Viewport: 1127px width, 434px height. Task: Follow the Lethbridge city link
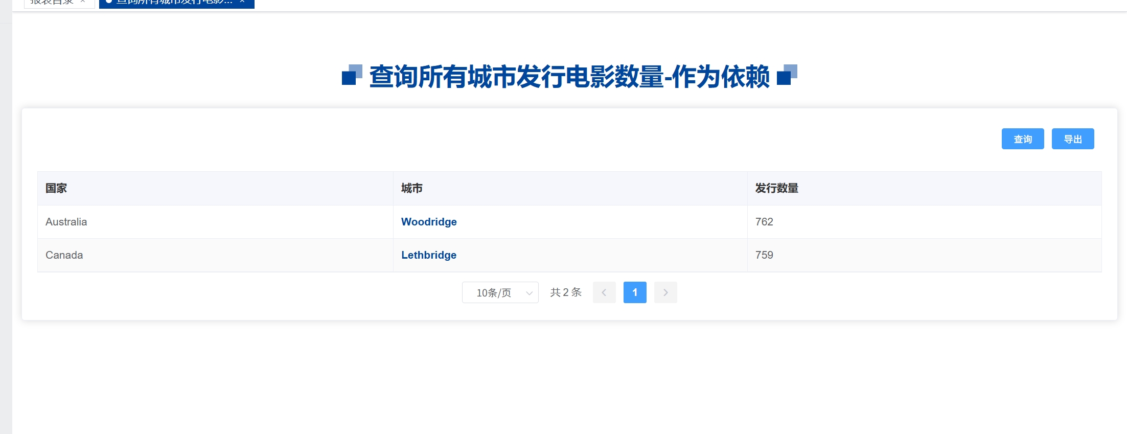tap(428, 255)
